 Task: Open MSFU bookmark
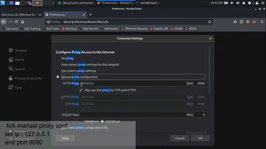(191, 29)
